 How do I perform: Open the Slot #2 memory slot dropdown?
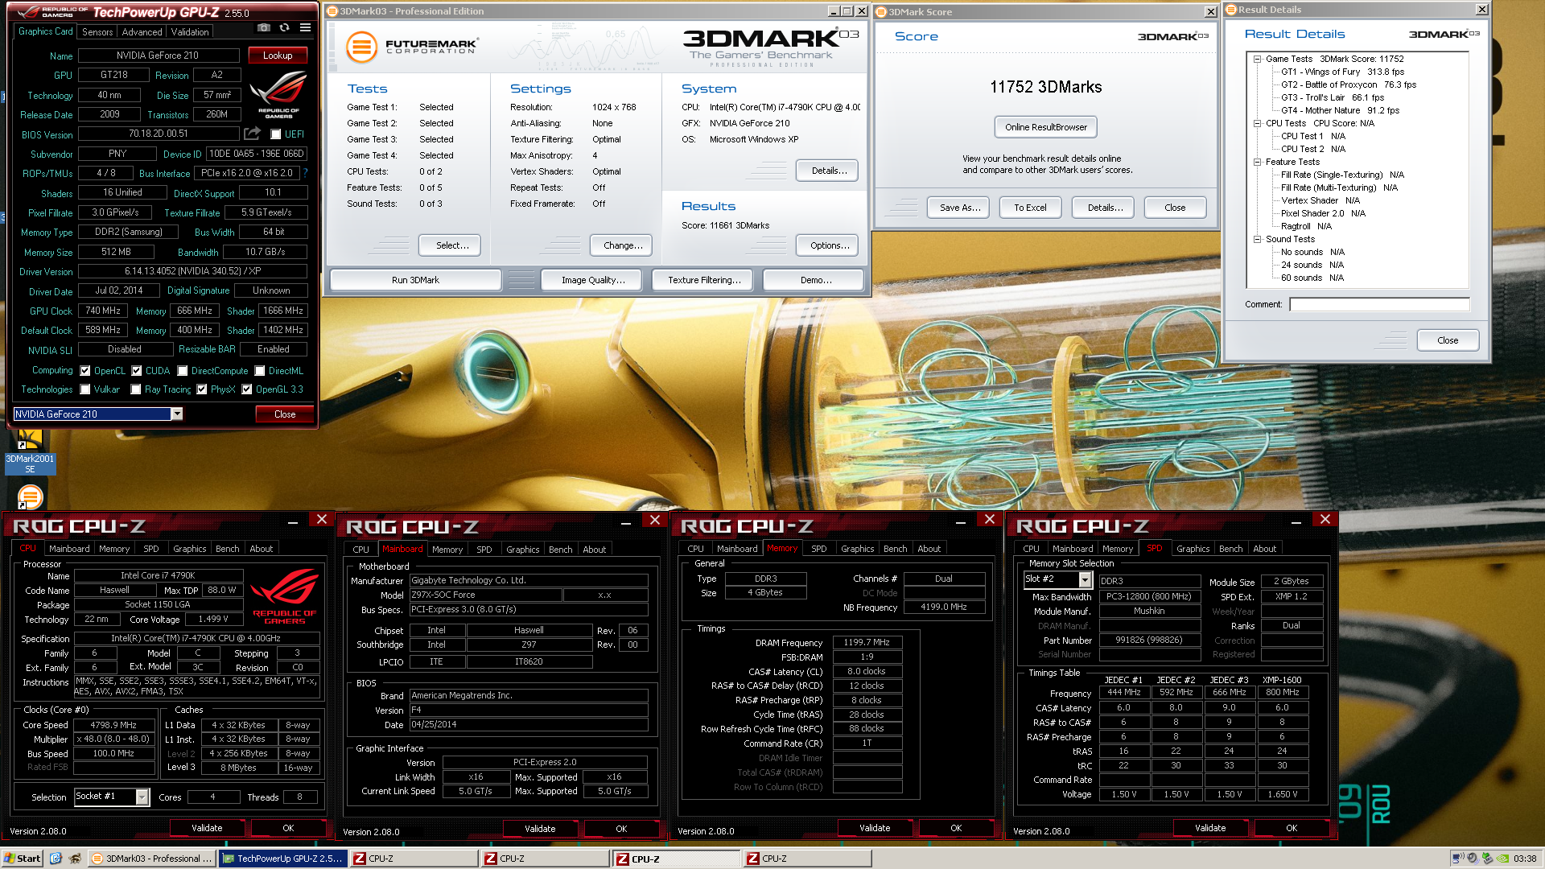pos(1085,579)
